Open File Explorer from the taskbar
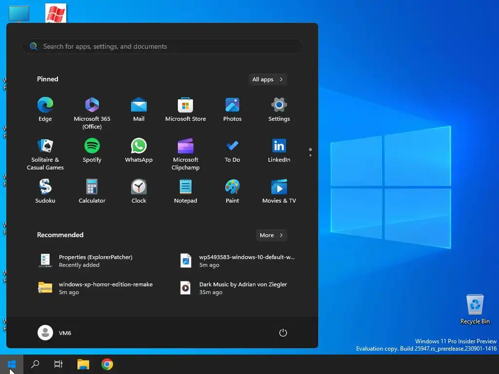This screenshot has width=499, height=374. coord(83,364)
